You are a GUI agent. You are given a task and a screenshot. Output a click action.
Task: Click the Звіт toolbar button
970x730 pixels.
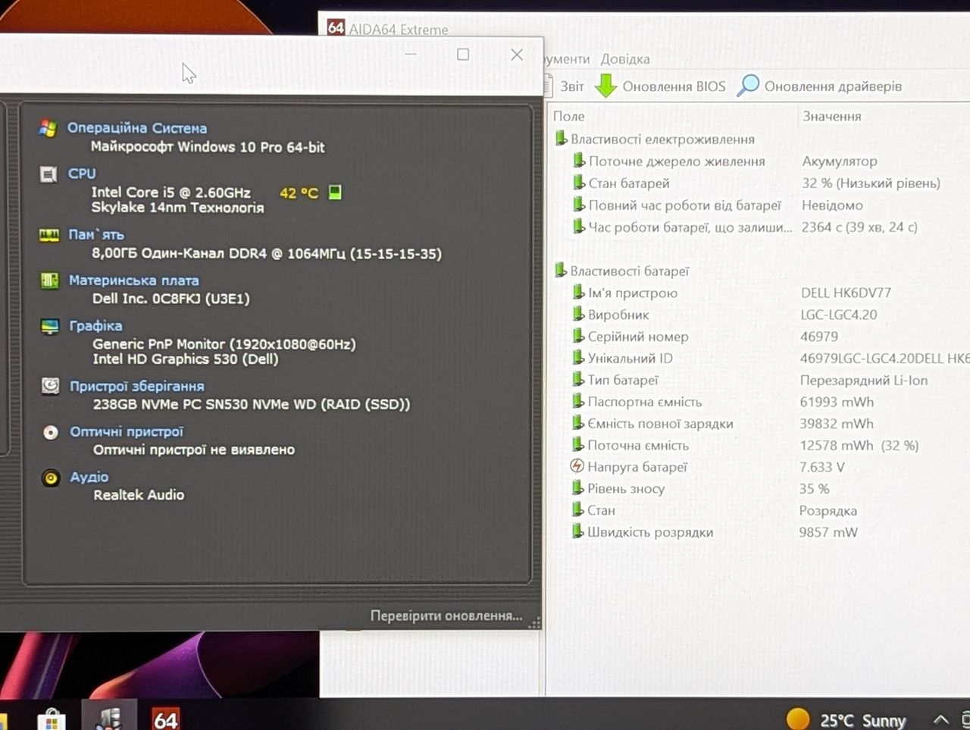click(565, 86)
